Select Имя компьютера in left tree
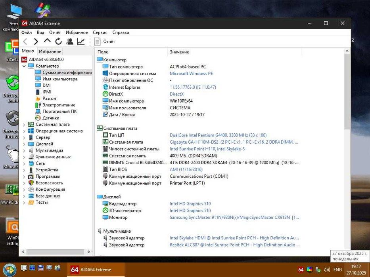The width and height of the screenshot is (370, 277). [x=60, y=79]
